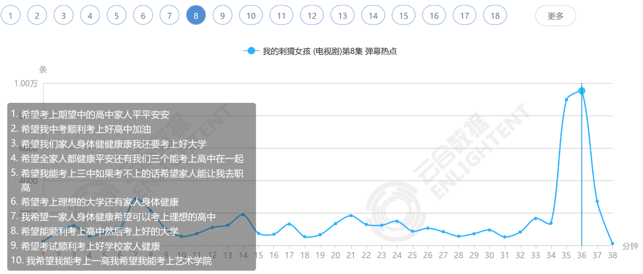Click the data point at minute 17
The width and height of the screenshot is (643, 274).
click(289, 224)
